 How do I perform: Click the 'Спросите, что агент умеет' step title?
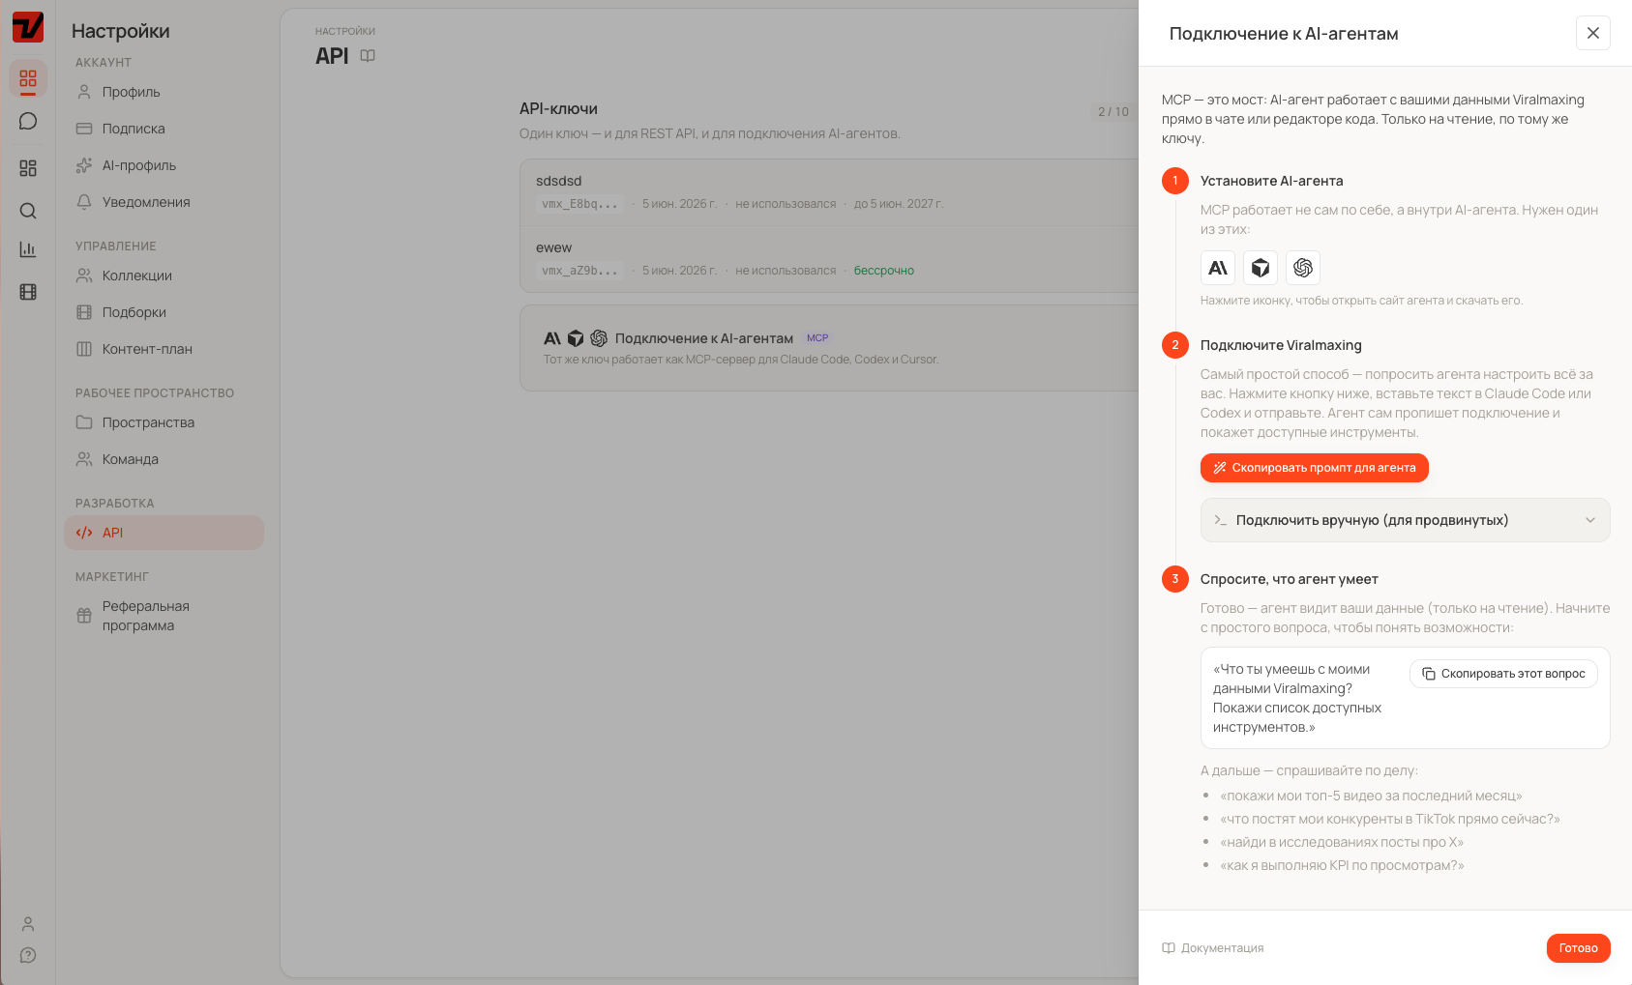[1289, 579]
